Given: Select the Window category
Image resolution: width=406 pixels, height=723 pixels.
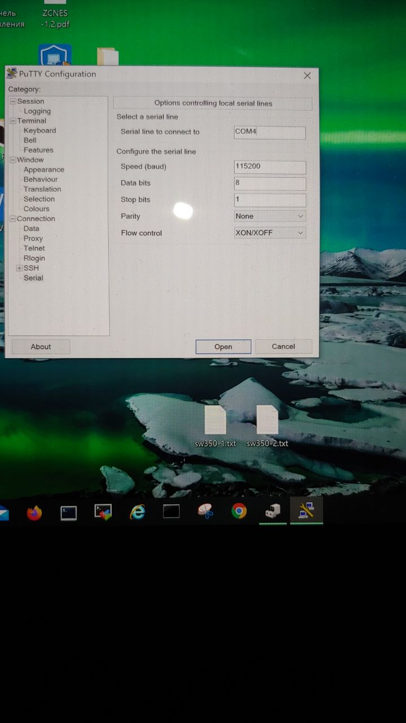Looking at the screenshot, I should 30,160.
